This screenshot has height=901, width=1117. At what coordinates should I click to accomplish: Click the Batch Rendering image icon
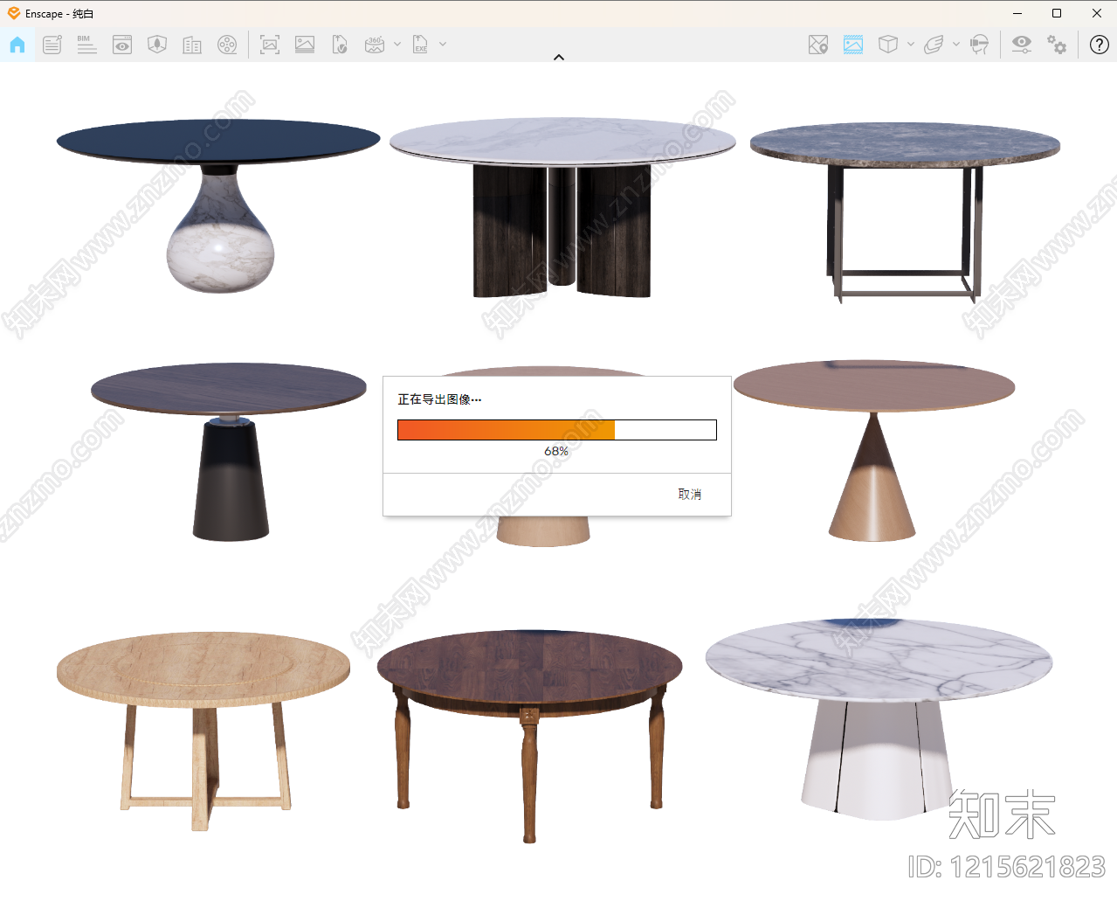[x=305, y=45]
